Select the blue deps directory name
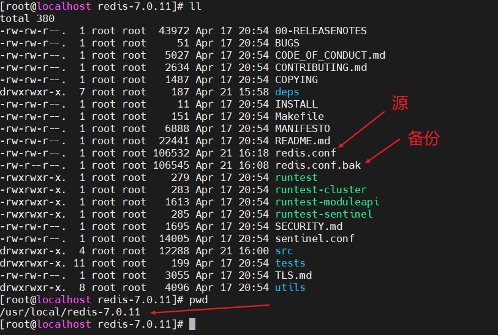This screenshot has width=498, height=335. tap(287, 92)
